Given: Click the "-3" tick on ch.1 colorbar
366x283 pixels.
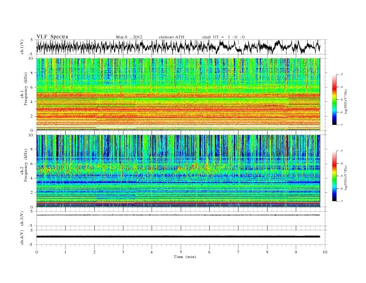Looking at the screenshot, I should pyautogui.click(x=341, y=74).
